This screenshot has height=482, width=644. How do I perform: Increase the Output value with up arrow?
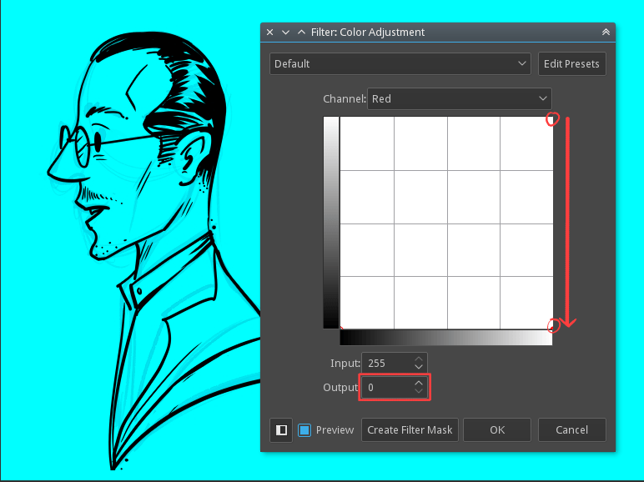click(x=419, y=383)
